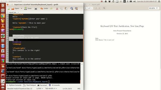Click the \newpage line in the editor
The width and height of the screenshot is (161, 90).
pos(17,44)
